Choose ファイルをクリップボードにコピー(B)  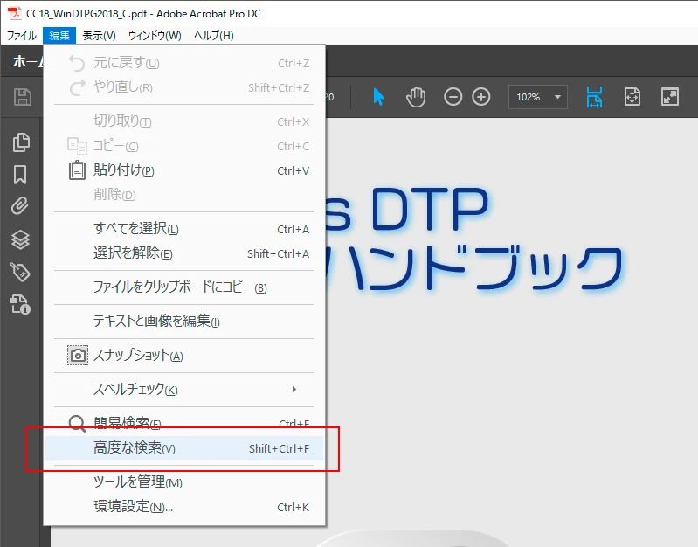pyautogui.click(x=184, y=287)
